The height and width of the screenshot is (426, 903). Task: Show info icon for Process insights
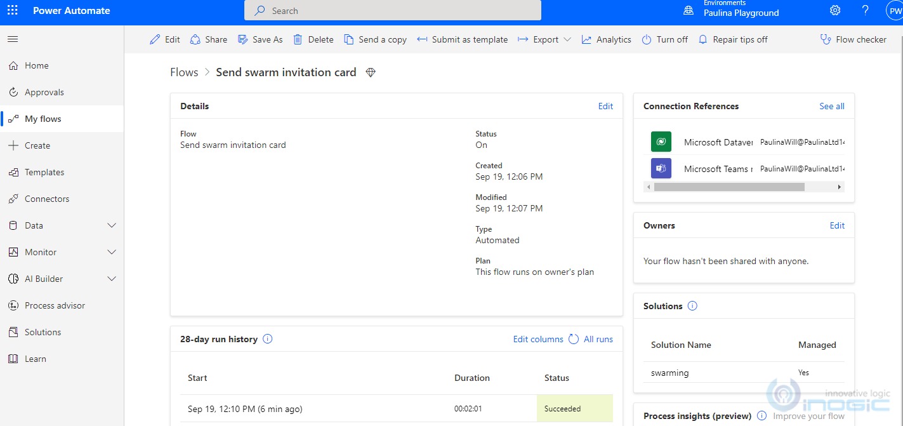coord(761,416)
